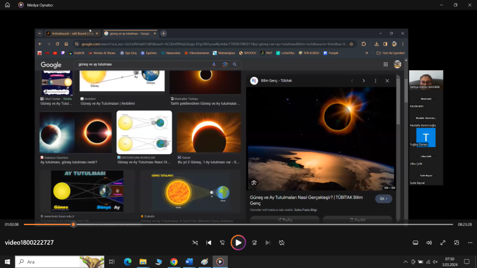Open a new browser tab
The height and width of the screenshot is (268, 477).
click(163, 33)
